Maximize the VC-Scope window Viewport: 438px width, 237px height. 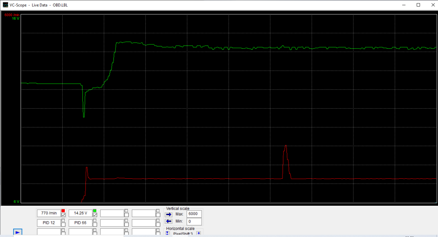418,5
